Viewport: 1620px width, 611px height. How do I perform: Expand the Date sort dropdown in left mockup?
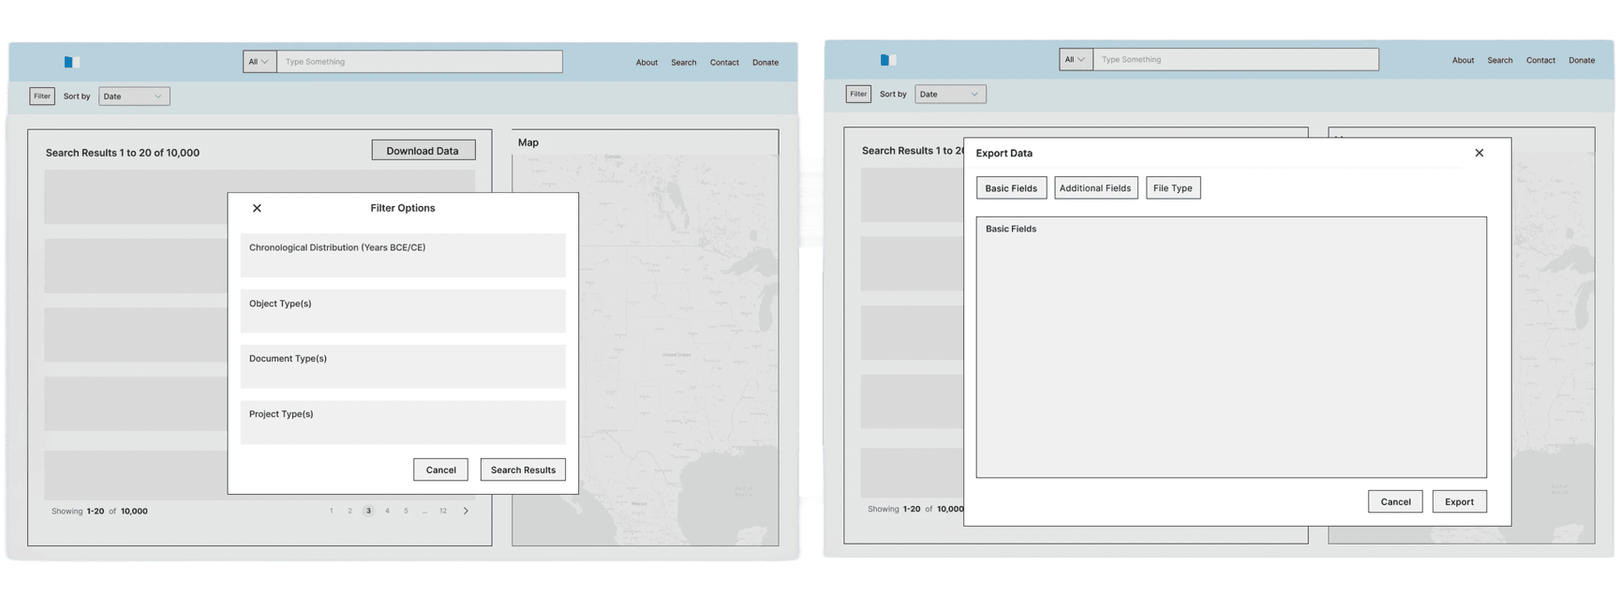click(134, 96)
